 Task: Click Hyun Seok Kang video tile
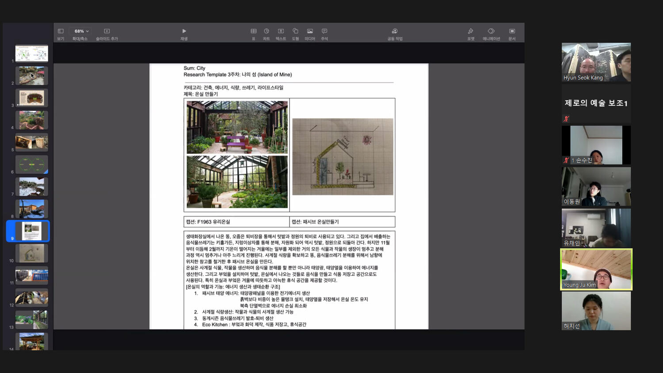[x=596, y=62]
